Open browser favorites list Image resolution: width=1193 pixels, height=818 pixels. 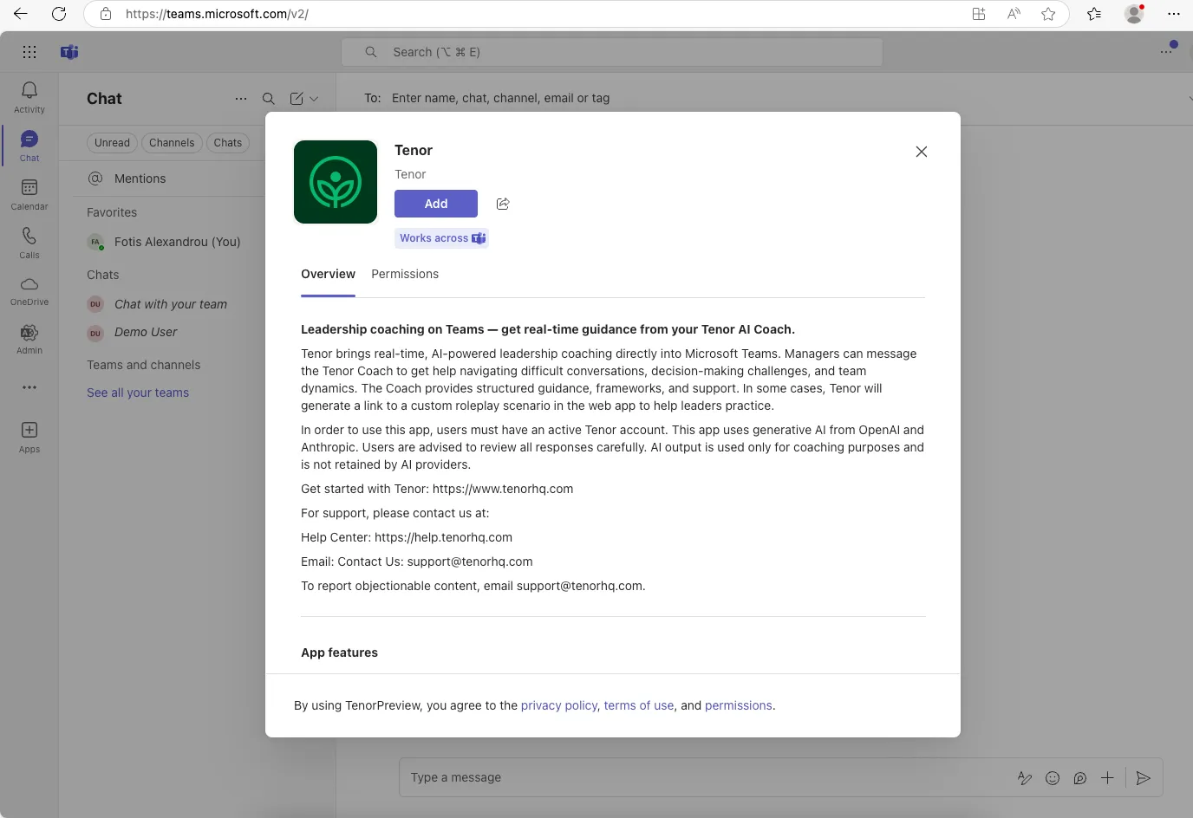(x=1094, y=14)
